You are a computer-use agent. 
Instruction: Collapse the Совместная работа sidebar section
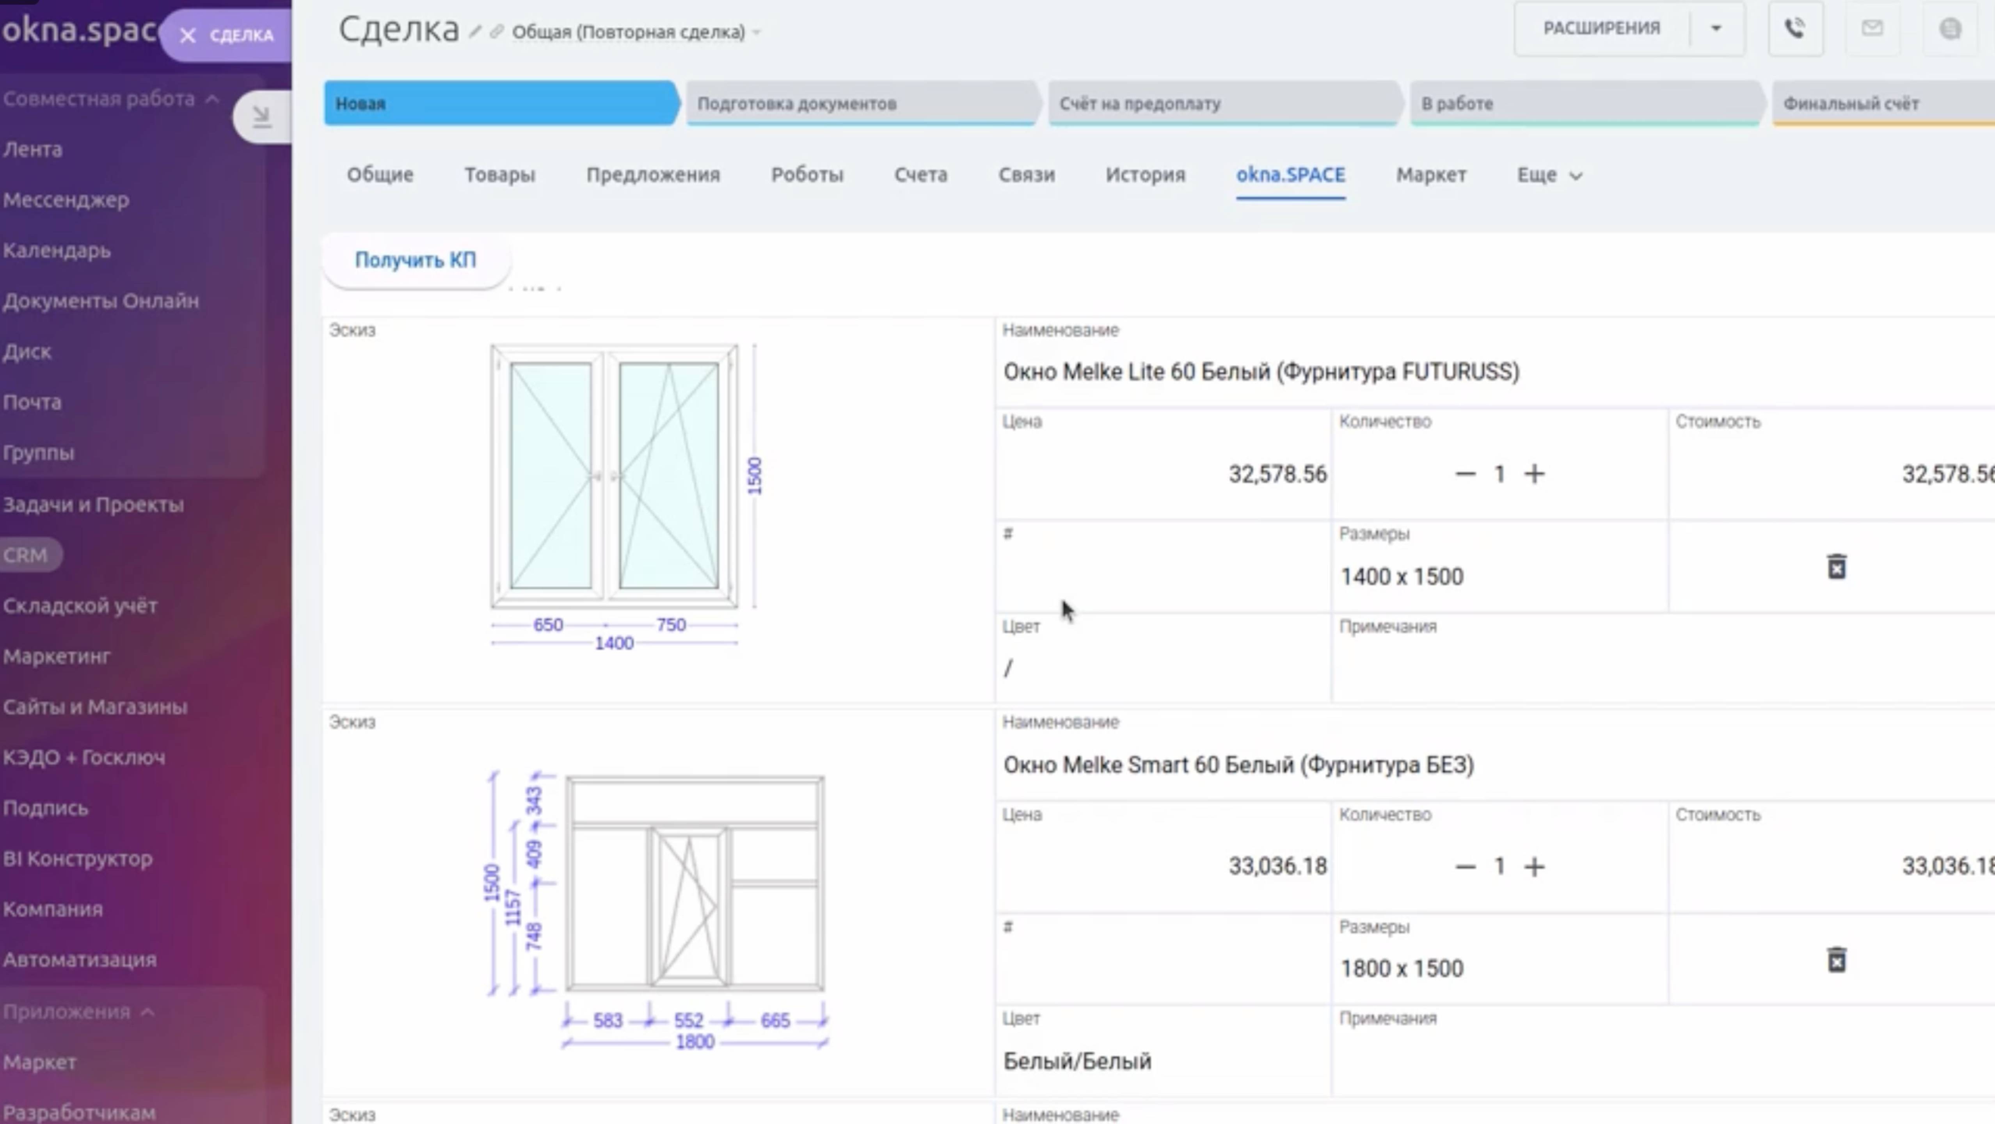pos(211,99)
